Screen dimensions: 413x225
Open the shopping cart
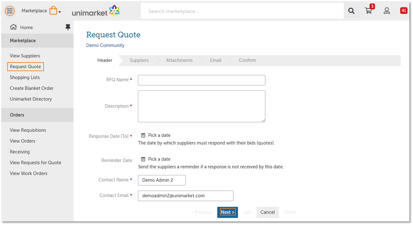pos(369,11)
